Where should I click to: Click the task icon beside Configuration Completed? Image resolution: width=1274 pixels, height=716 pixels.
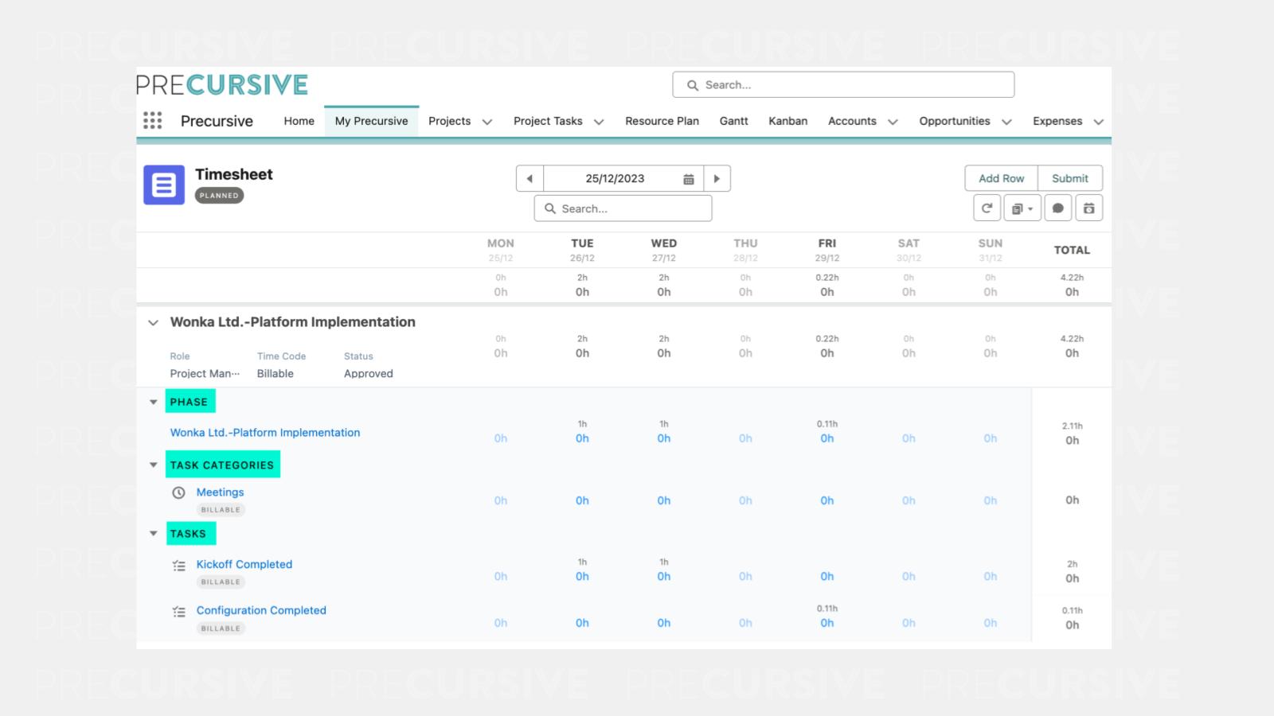pos(179,612)
